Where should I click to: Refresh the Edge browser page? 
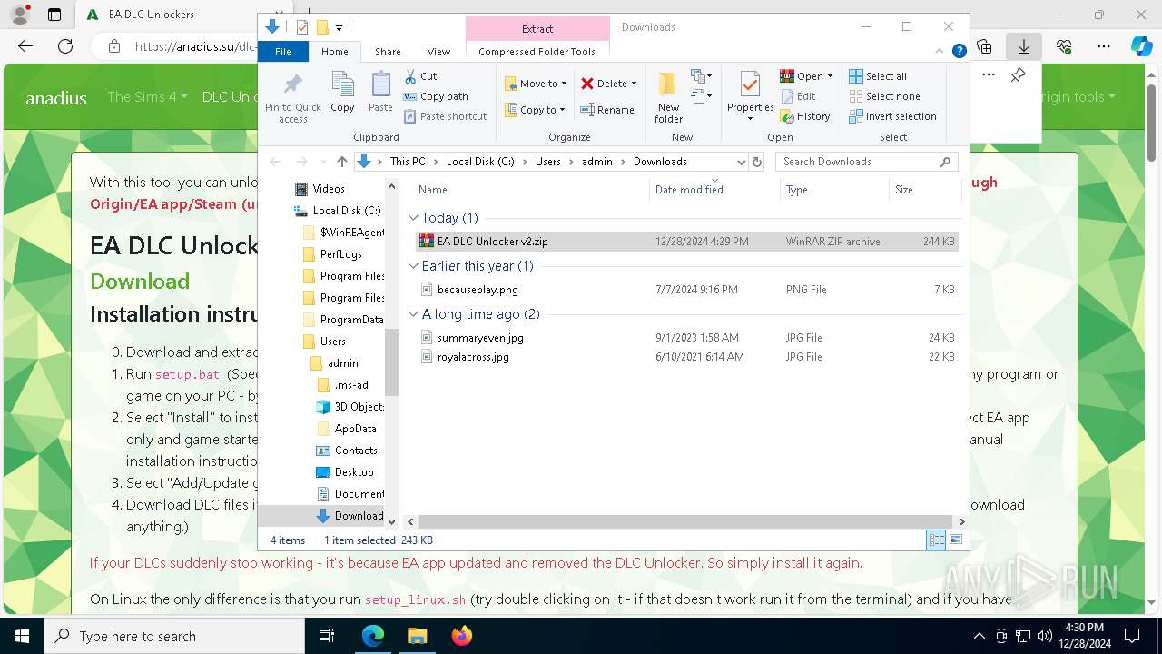pyautogui.click(x=65, y=46)
